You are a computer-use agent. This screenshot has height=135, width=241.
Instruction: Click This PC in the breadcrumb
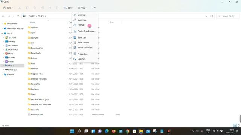pyautogui.click(x=32, y=16)
